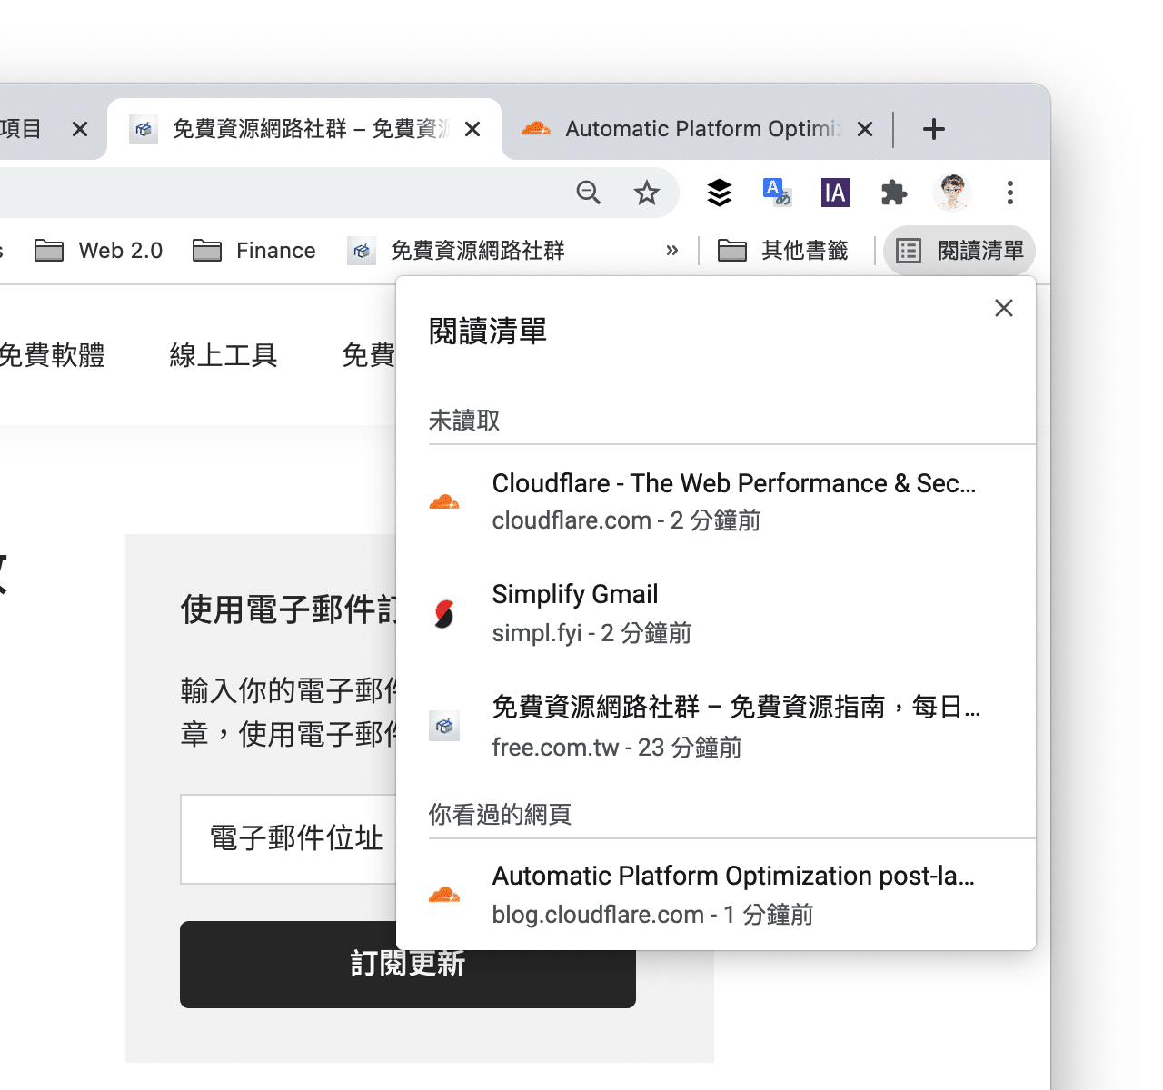
Task: Bookmark this page with the star icon
Action: [x=647, y=193]
